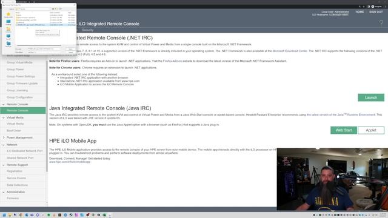Open the view menu icon in the file dialog toolbar
Image resolution: width=388 pixels, height=218 pixels.
click(61, 9)
